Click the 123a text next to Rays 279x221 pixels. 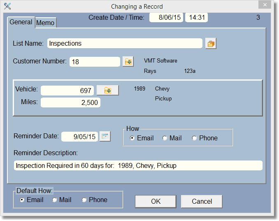pyautogui.click(x=190, y=71)
